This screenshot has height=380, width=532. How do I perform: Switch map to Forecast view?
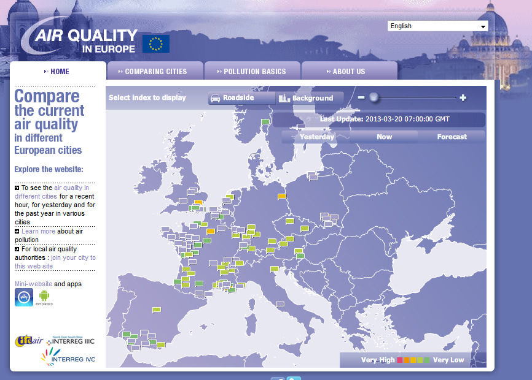(452, 137)
